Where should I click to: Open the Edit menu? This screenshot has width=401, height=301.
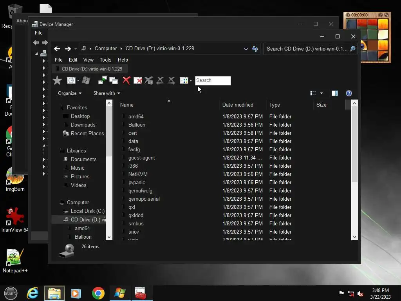[73, 60]
